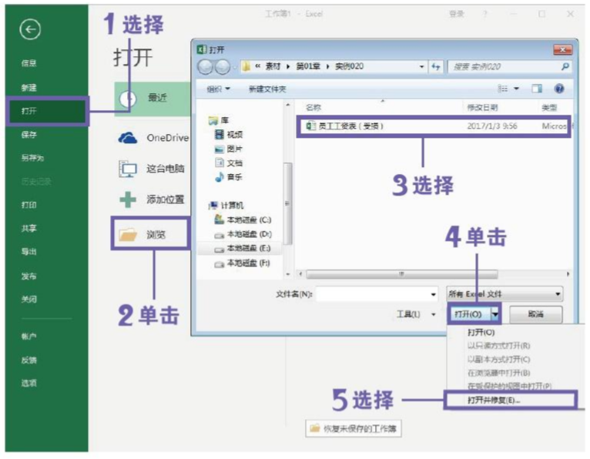Image resolution: width=590 pixels, height=459 pixels.
Task: Toggle the preview pane icon
Action: pos(537,89)
